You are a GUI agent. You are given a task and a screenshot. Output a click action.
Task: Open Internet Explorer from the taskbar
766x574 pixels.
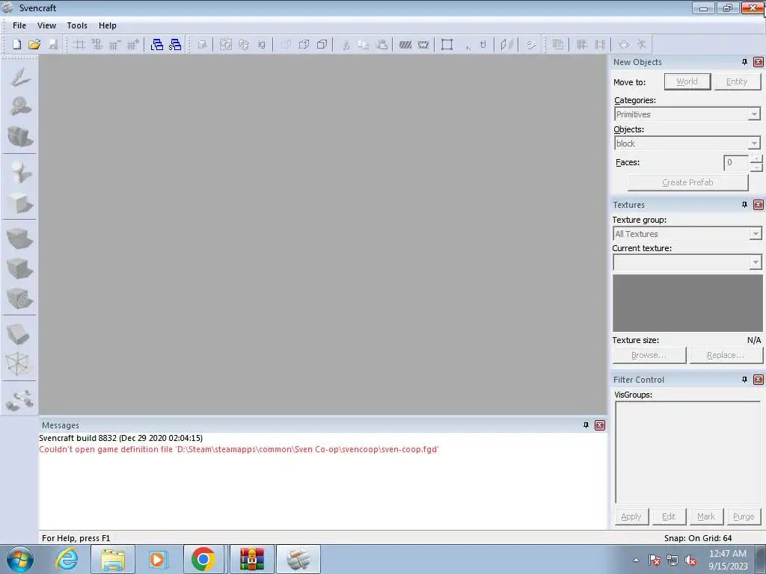point(67,559)
